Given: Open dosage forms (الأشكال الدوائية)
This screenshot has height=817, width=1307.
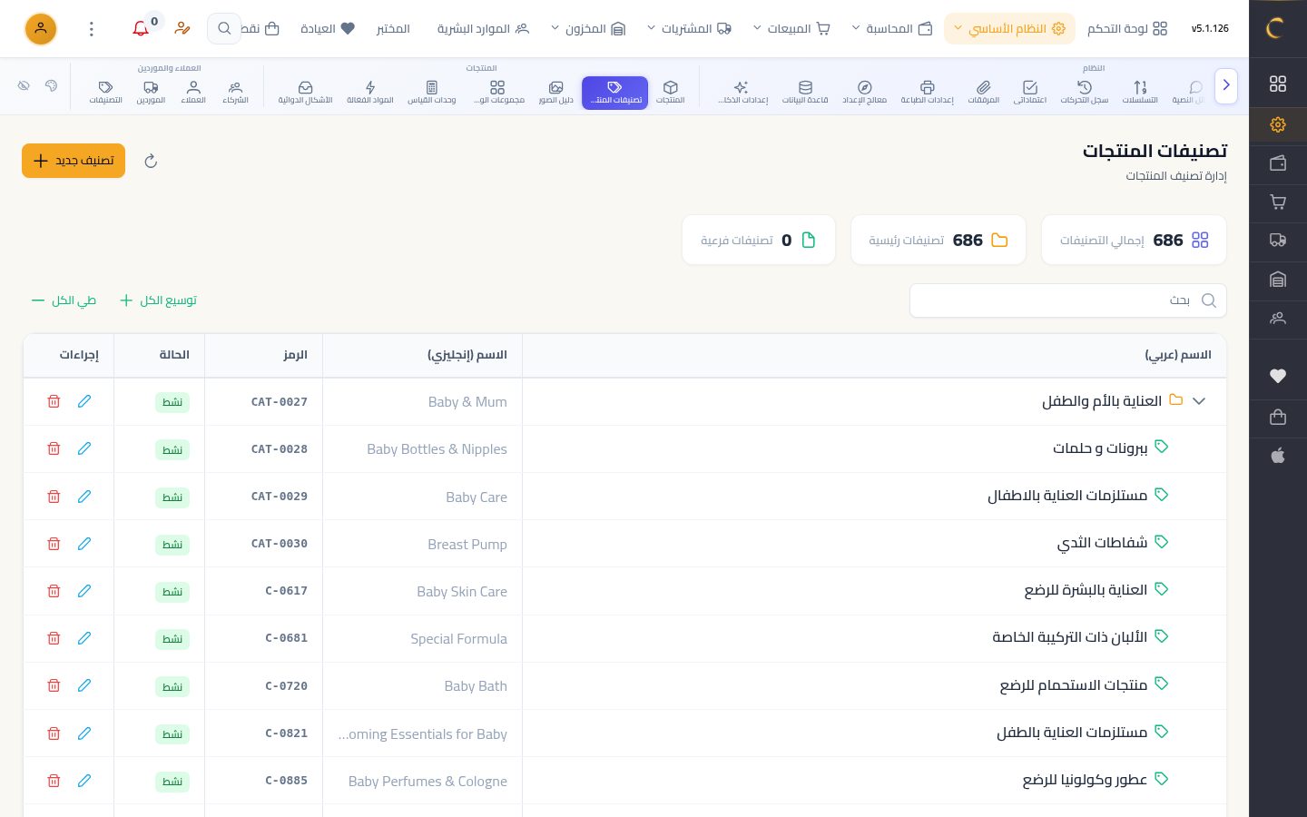Looking at the screenshot, I should pos(305,92).
